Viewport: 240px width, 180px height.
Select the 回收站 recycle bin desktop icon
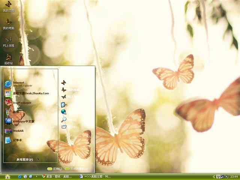8,59
